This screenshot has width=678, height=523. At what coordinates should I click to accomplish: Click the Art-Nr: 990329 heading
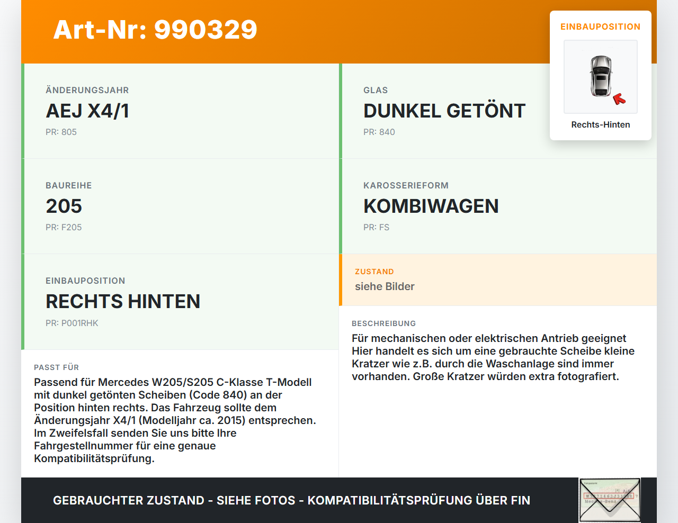155,30
